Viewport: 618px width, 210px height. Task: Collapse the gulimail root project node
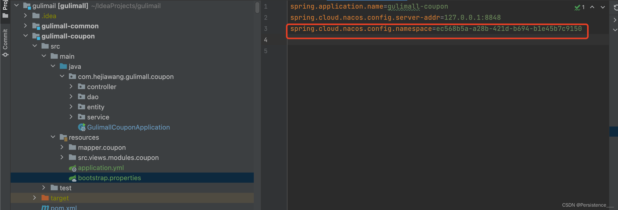coord(16,6)
